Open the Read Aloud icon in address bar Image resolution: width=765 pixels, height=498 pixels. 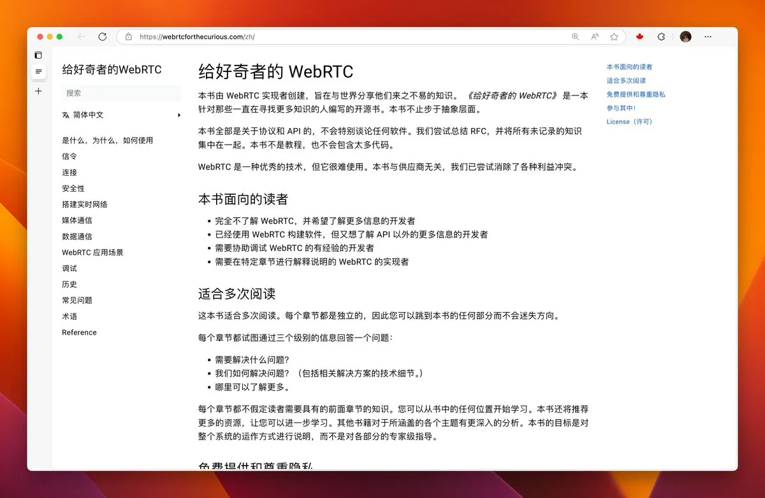595,37
